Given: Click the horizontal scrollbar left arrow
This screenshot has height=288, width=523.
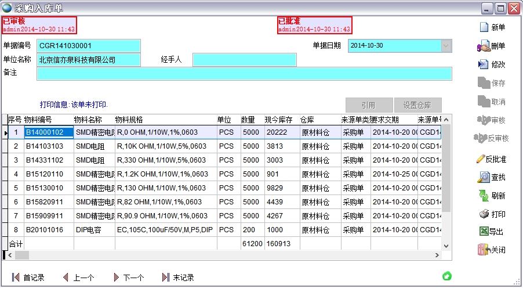Looking at the screenshot, I should pos(10,255).
